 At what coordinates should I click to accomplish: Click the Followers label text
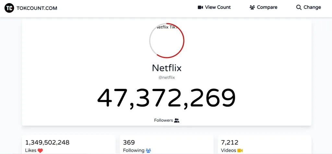(x=163, y=120)
